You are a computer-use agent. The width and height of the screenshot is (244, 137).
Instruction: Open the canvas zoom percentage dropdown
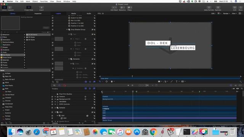213,14
